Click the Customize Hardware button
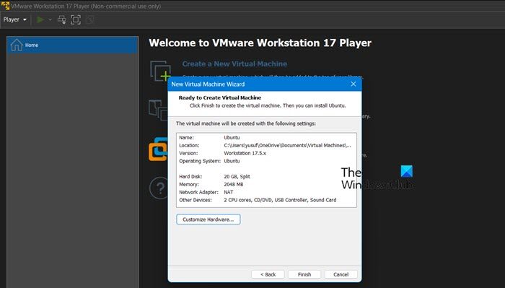505x288 pixels. coord(208,219)
